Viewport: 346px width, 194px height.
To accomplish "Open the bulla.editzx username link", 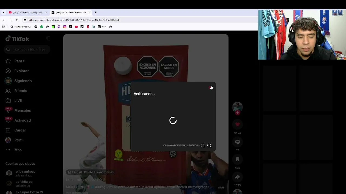I will [76, 180].
